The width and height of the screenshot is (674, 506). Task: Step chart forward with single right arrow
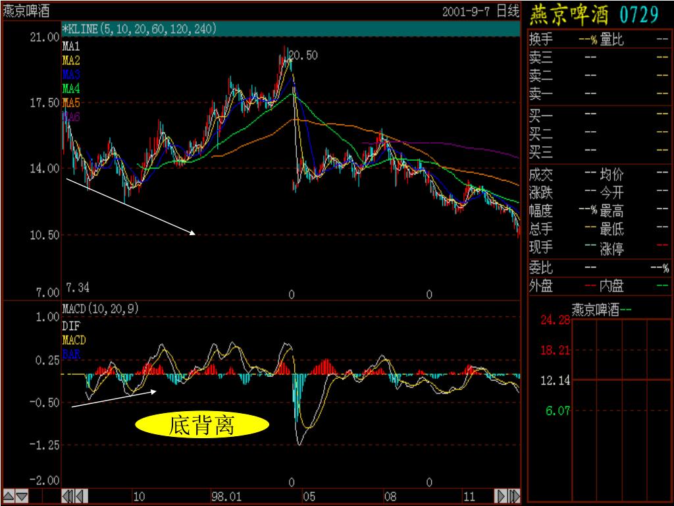tap(501, 496)
